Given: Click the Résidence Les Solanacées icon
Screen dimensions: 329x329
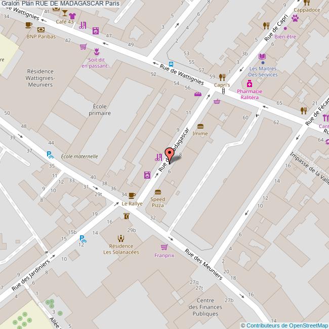Looking at the screenshot, I should [120, 238].
